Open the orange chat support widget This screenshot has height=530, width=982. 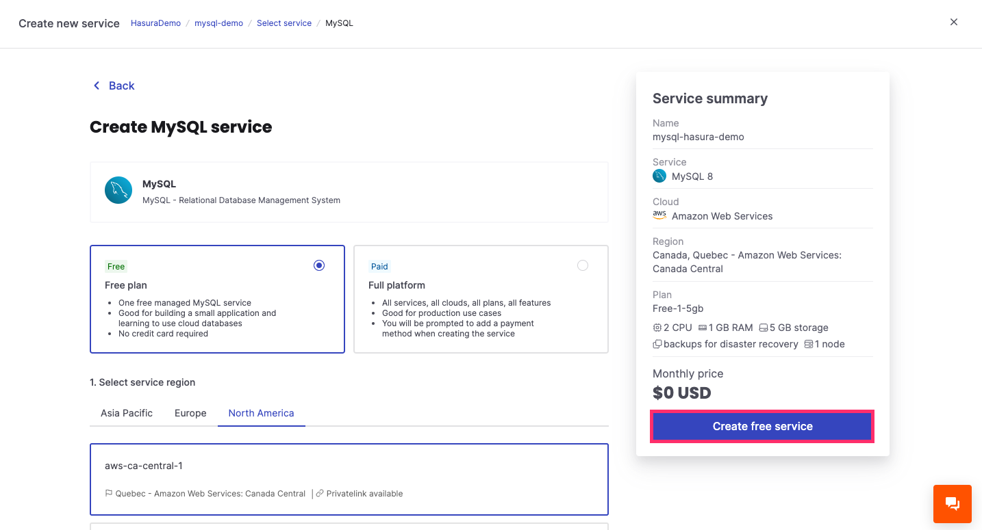tap(952, 504)
